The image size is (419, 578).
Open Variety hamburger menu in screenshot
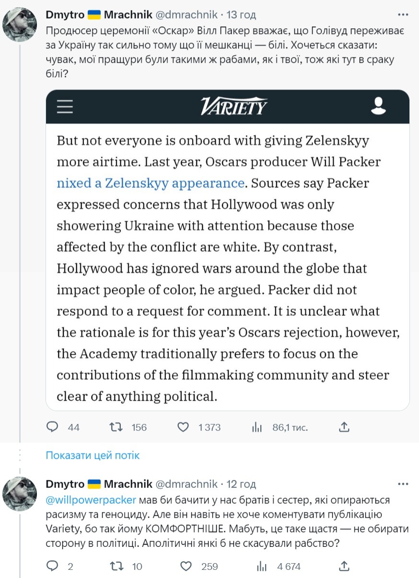[64, 106]
